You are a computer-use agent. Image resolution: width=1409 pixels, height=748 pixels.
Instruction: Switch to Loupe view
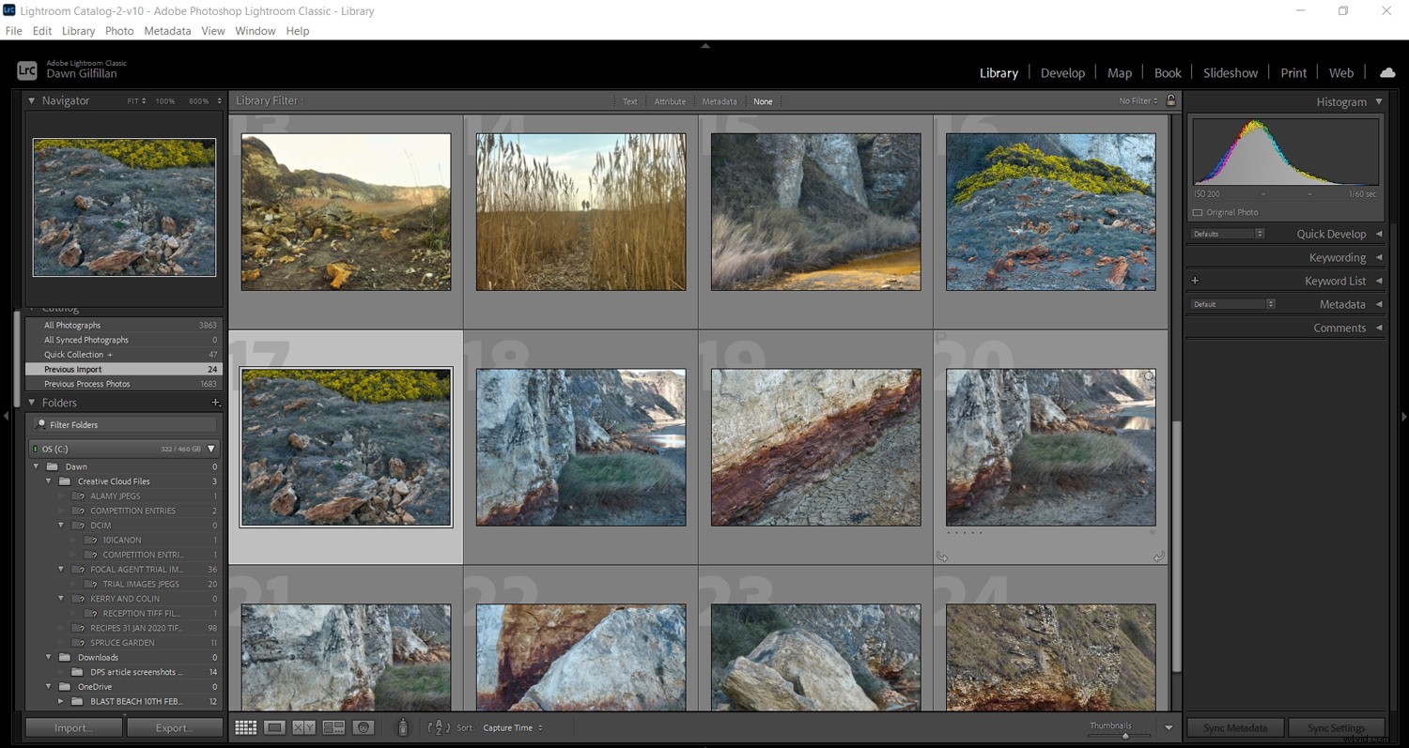[x=273, y=727]
